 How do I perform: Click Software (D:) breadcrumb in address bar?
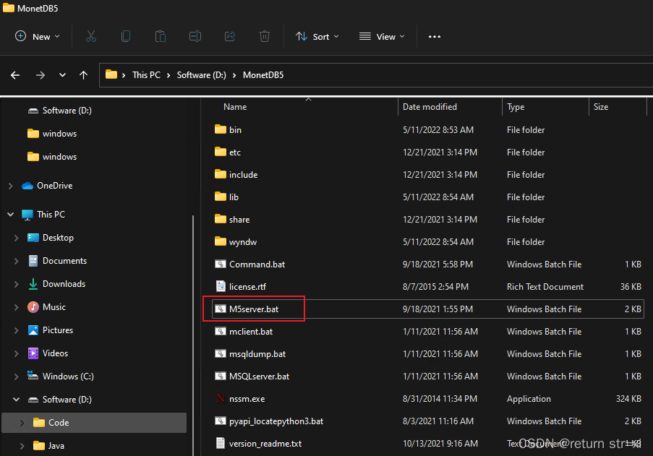(202, 75)
